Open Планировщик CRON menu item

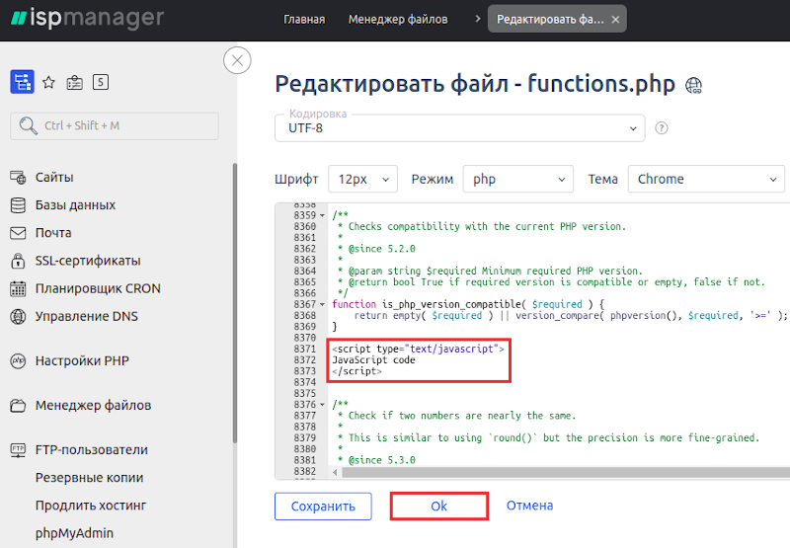tap(98, 288)
